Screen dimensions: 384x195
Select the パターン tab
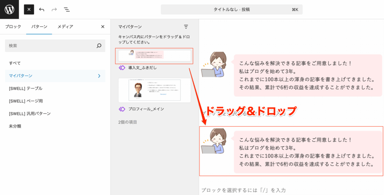(39, 27)
